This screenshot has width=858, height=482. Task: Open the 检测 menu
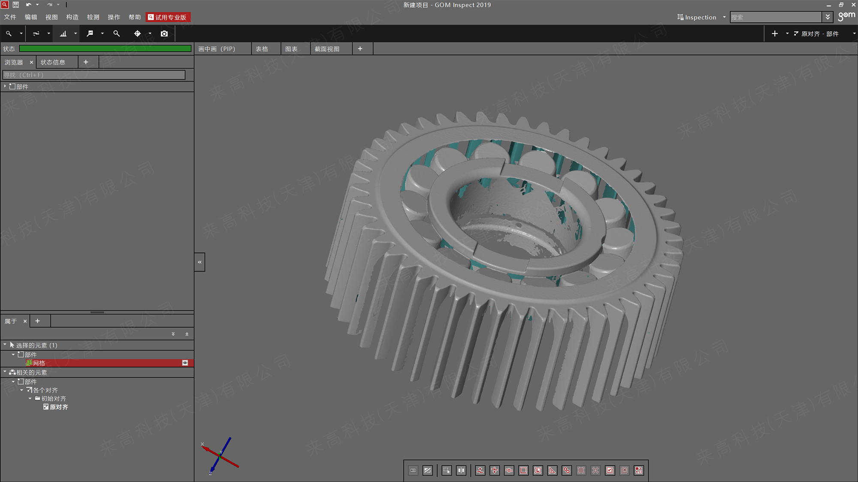point(93,17)
